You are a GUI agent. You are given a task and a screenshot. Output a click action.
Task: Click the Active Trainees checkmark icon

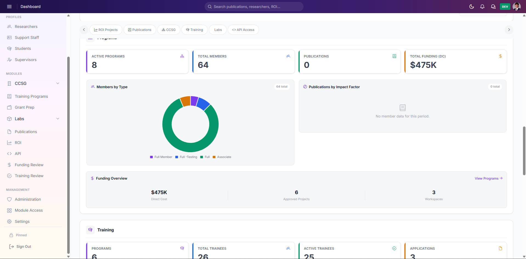394,248
